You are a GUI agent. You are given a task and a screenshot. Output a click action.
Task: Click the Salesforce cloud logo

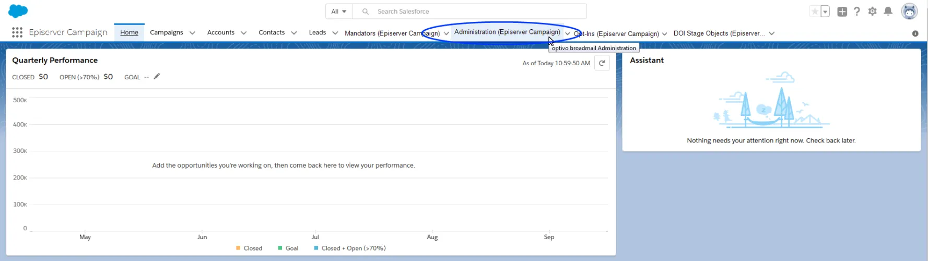[18, 11]
